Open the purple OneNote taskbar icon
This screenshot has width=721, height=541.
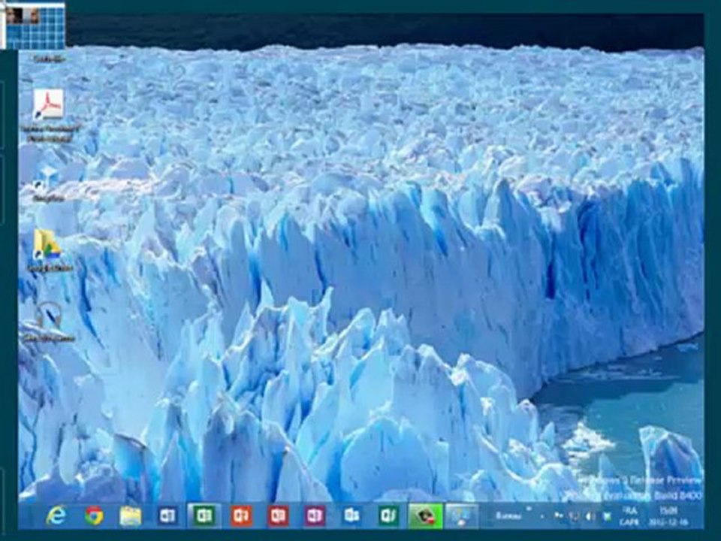coord(315,515)
